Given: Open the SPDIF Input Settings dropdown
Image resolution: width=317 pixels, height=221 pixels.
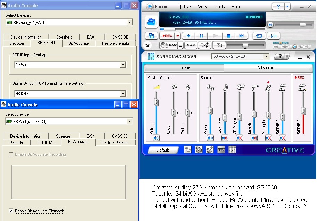Looking at the screenshot, I should [122, 65].
